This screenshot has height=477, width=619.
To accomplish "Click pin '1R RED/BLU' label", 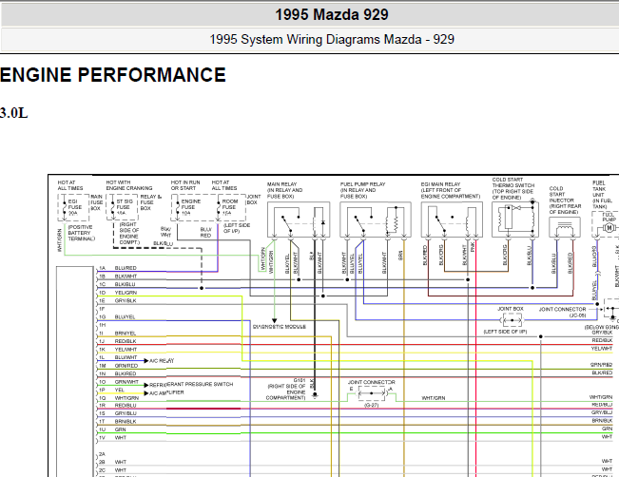I will pos(117,405).
